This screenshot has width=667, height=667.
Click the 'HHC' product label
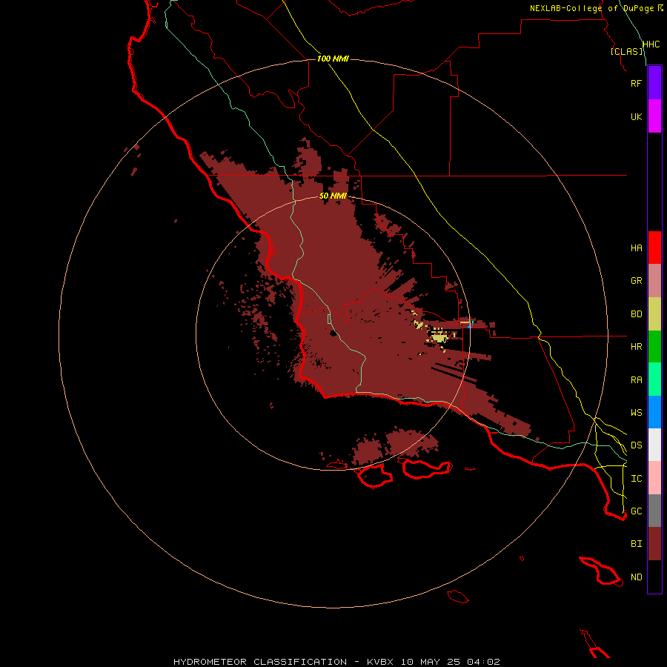click(651, 44)
